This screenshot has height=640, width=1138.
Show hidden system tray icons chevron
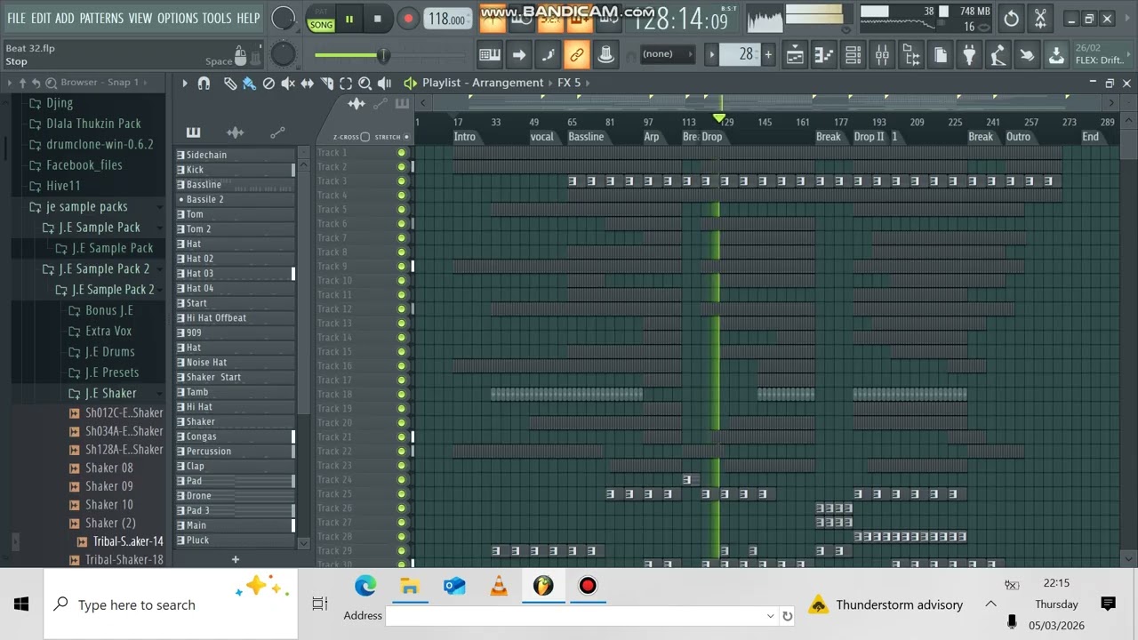point(990,604)
